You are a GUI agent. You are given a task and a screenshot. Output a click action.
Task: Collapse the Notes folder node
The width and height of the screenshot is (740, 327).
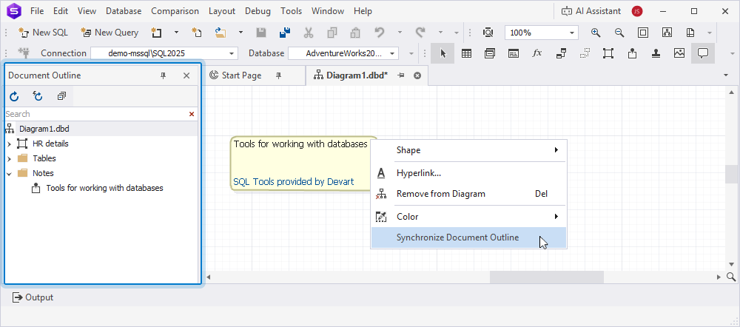coord(9,173)
